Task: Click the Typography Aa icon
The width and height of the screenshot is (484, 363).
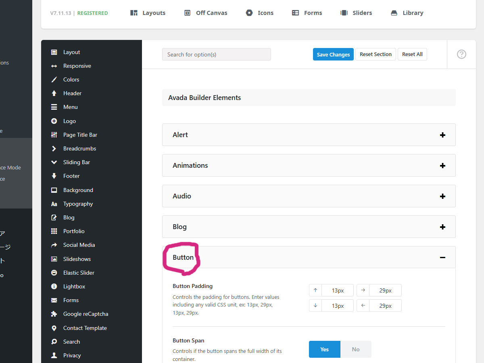Action: click(x=54, y=204)
